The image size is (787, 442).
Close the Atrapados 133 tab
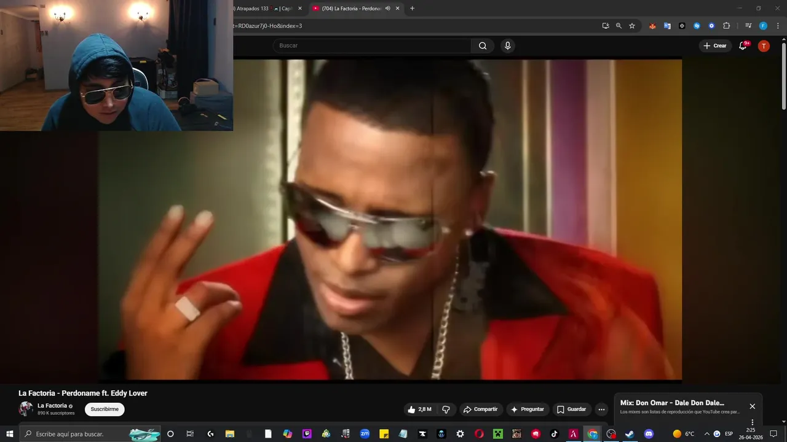[x=300, y=9]
